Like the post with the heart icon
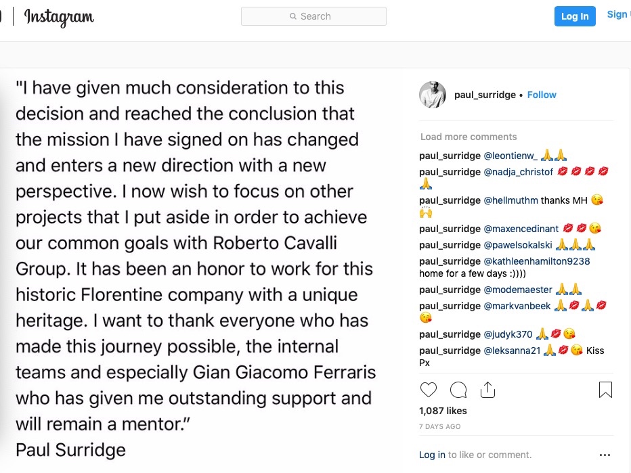Screen dimensions: 631x473 (429, 390)
